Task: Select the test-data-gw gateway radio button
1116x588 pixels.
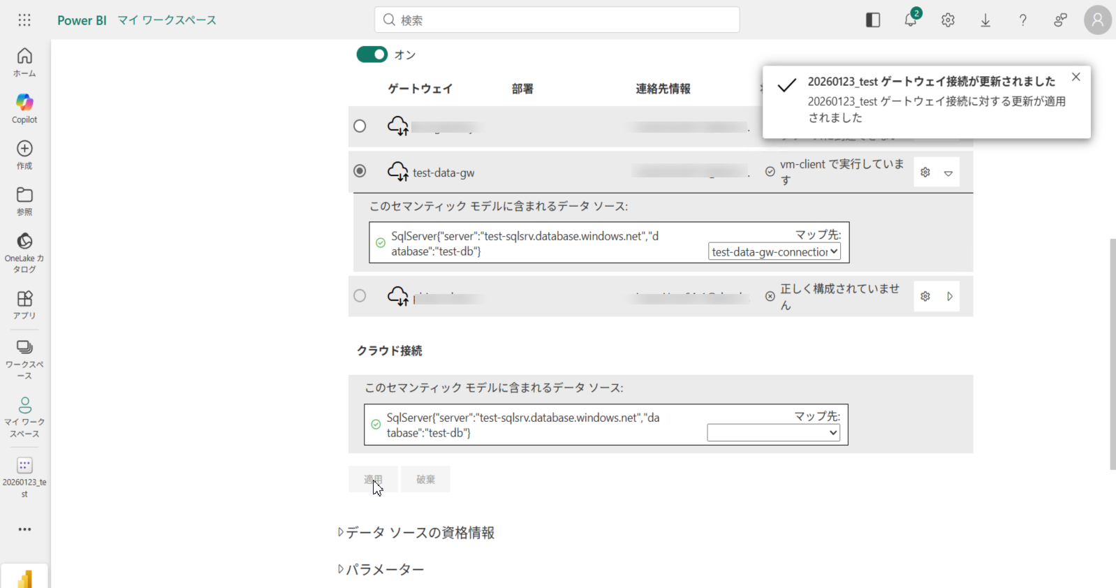Action: 360,171
